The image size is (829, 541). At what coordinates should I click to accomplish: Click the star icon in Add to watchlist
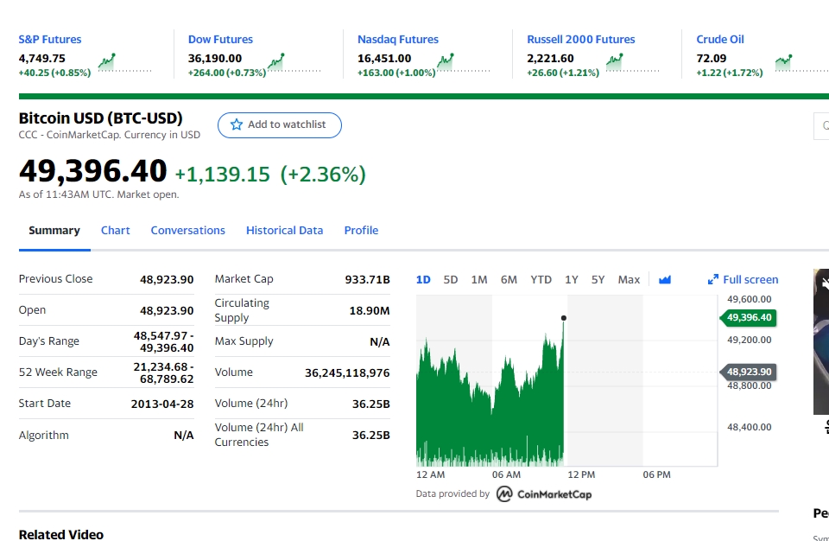click(237, 124)
